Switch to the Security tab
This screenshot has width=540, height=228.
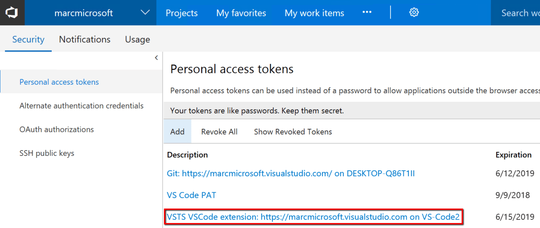click(x=28, y=39)
